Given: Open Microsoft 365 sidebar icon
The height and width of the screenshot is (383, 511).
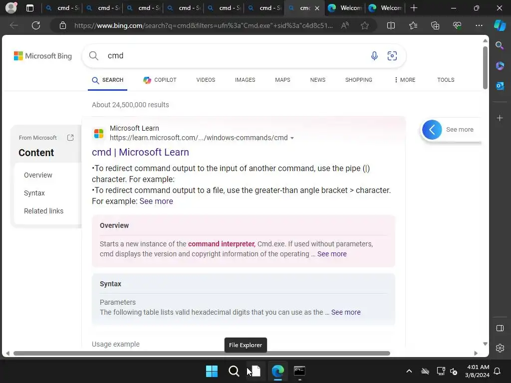Looking at the screenshot, I should (x=500, y=65).
